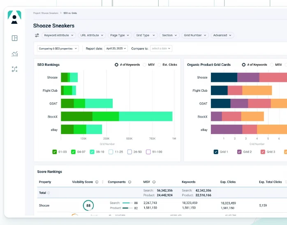The width and height of the screenshot is (287, 225).
Task: Click the Exp. Total Clicks column header
Action: coord(270,182)
